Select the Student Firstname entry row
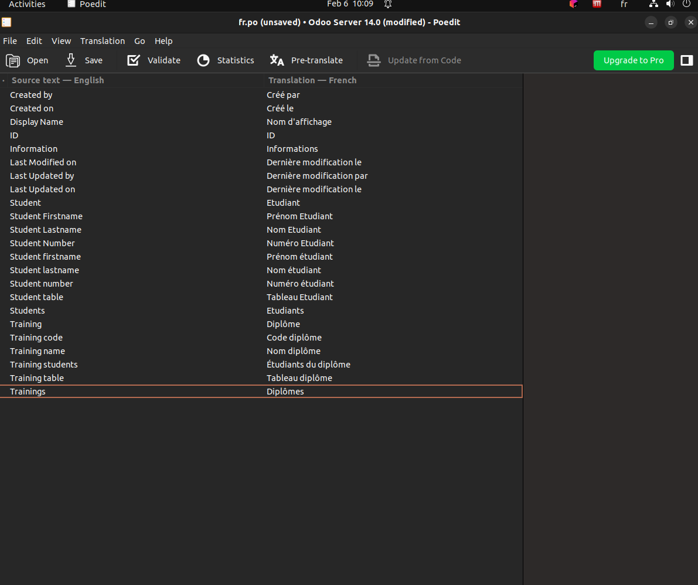Screen dimensions: 698x585 [46, 216]
